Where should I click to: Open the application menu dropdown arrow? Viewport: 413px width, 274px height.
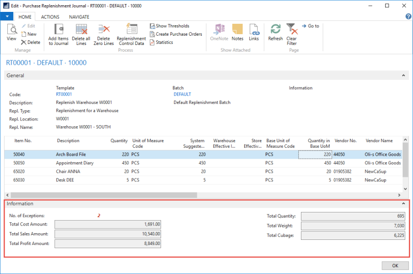[7, 17]
